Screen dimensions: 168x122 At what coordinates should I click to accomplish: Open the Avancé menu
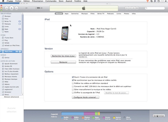click(69, 1)
